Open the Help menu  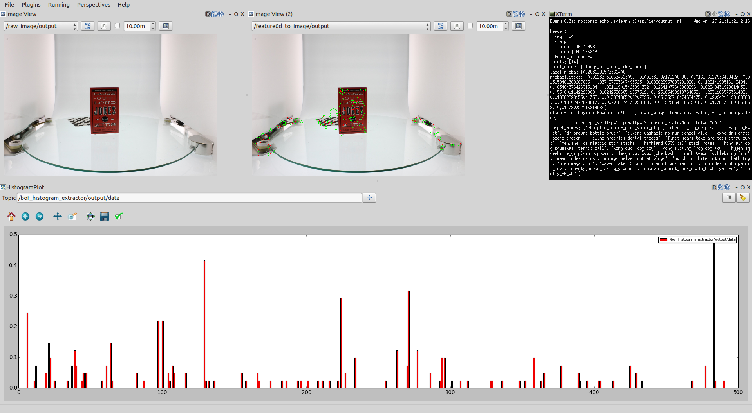coord(123,5)
